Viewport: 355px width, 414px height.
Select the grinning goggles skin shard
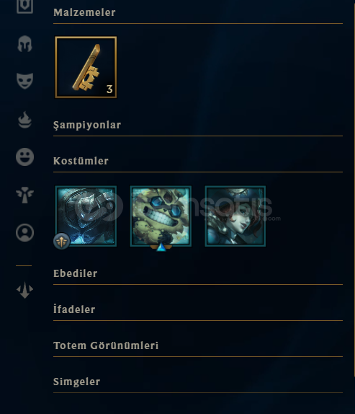[x=161, y=216]
